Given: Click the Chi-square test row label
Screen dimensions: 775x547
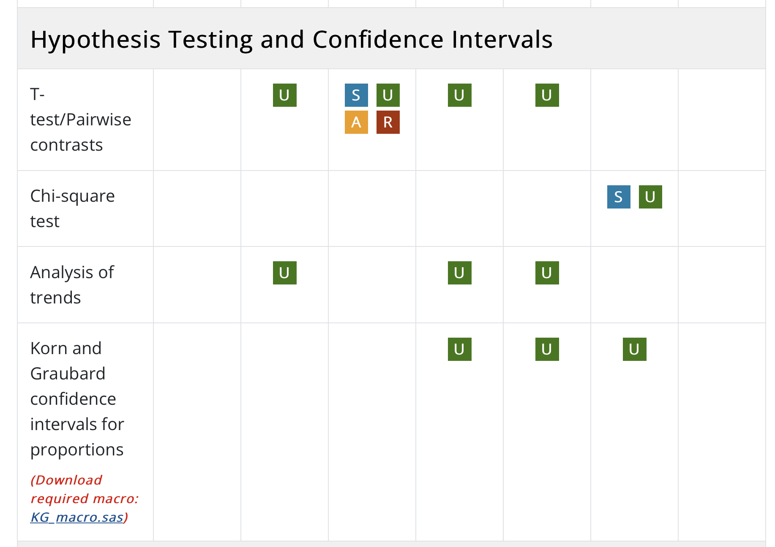Looking at the screenshot, I should pyautogui.click(x=72, y=209).
